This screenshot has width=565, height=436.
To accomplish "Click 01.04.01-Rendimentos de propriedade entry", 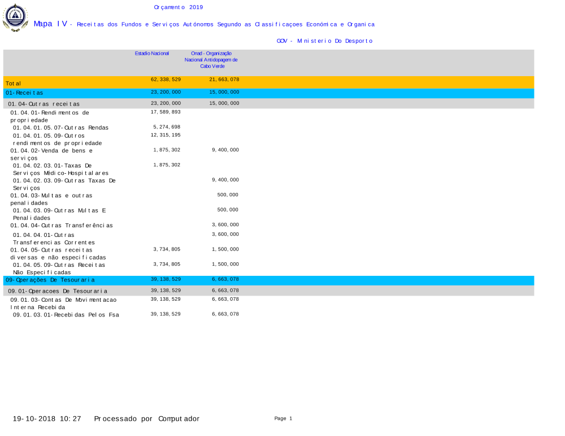I will coord(50,116).
